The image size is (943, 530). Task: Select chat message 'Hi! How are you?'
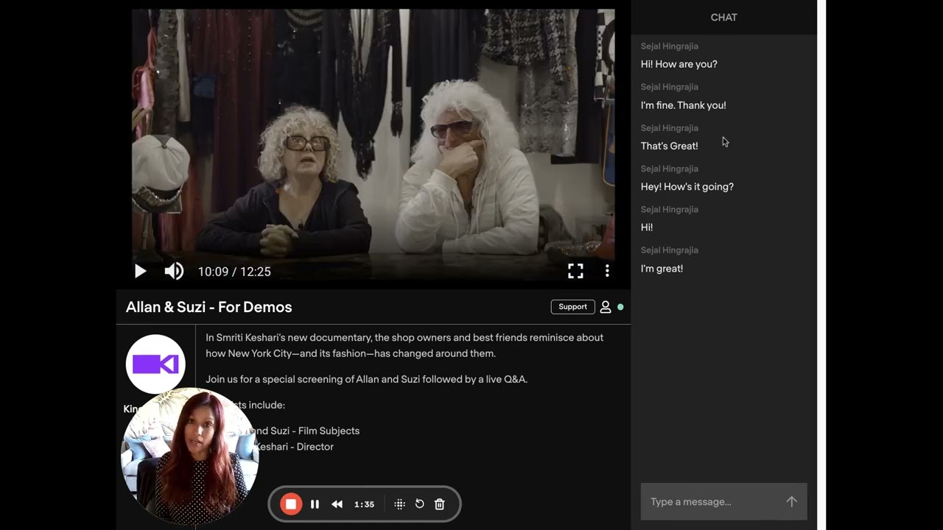tap(679, 64)
